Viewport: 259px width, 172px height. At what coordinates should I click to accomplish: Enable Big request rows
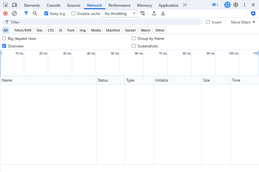[4, 39]
